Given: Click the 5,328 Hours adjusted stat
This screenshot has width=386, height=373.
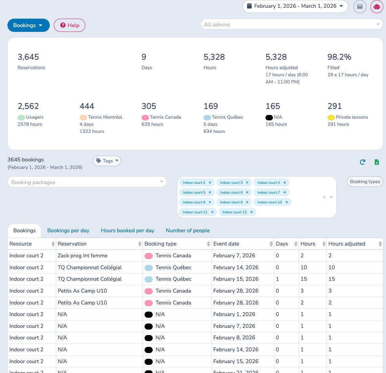Looking at the screenshot, I should point(286,68).
